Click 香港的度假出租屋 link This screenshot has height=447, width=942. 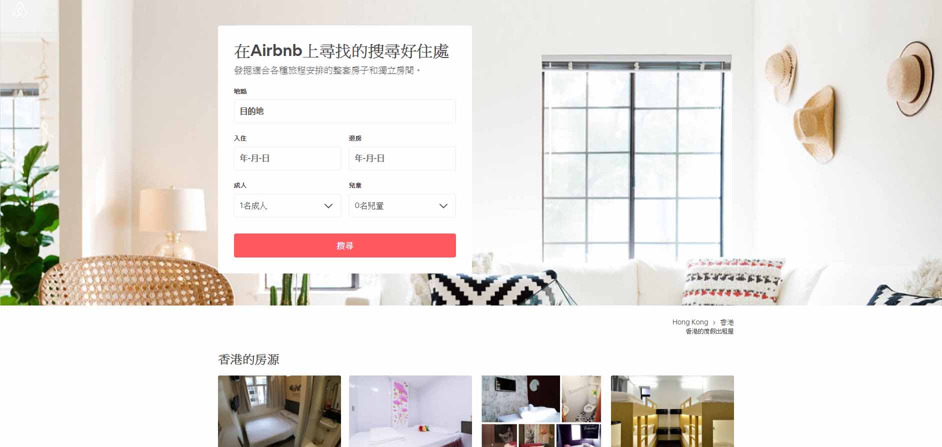click(x=709, y=331)
